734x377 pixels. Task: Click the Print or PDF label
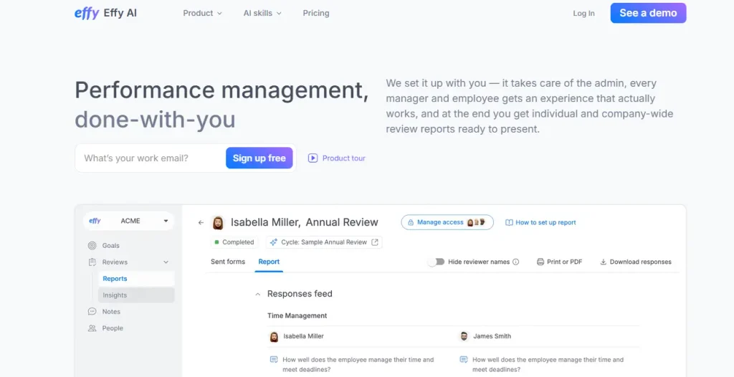pos(565,262)
